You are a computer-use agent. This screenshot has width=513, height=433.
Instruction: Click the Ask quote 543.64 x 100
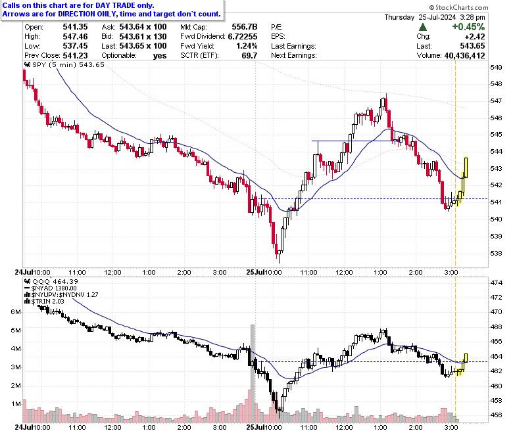(x=143, y=27)
